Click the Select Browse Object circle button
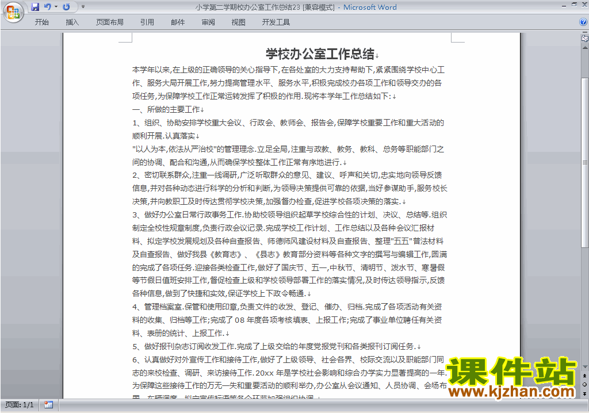Image resolution: width=589 pixels, height=413 pixels. click(x=585, y=384)
